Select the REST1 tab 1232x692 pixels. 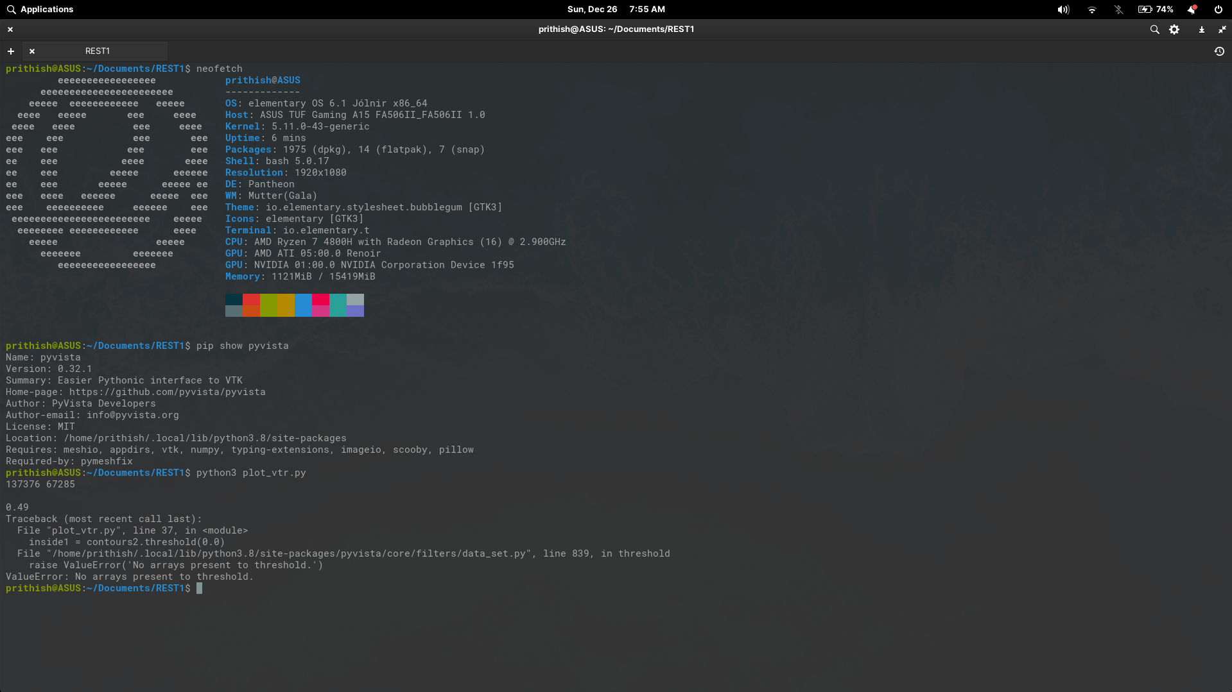pos(98,51)
